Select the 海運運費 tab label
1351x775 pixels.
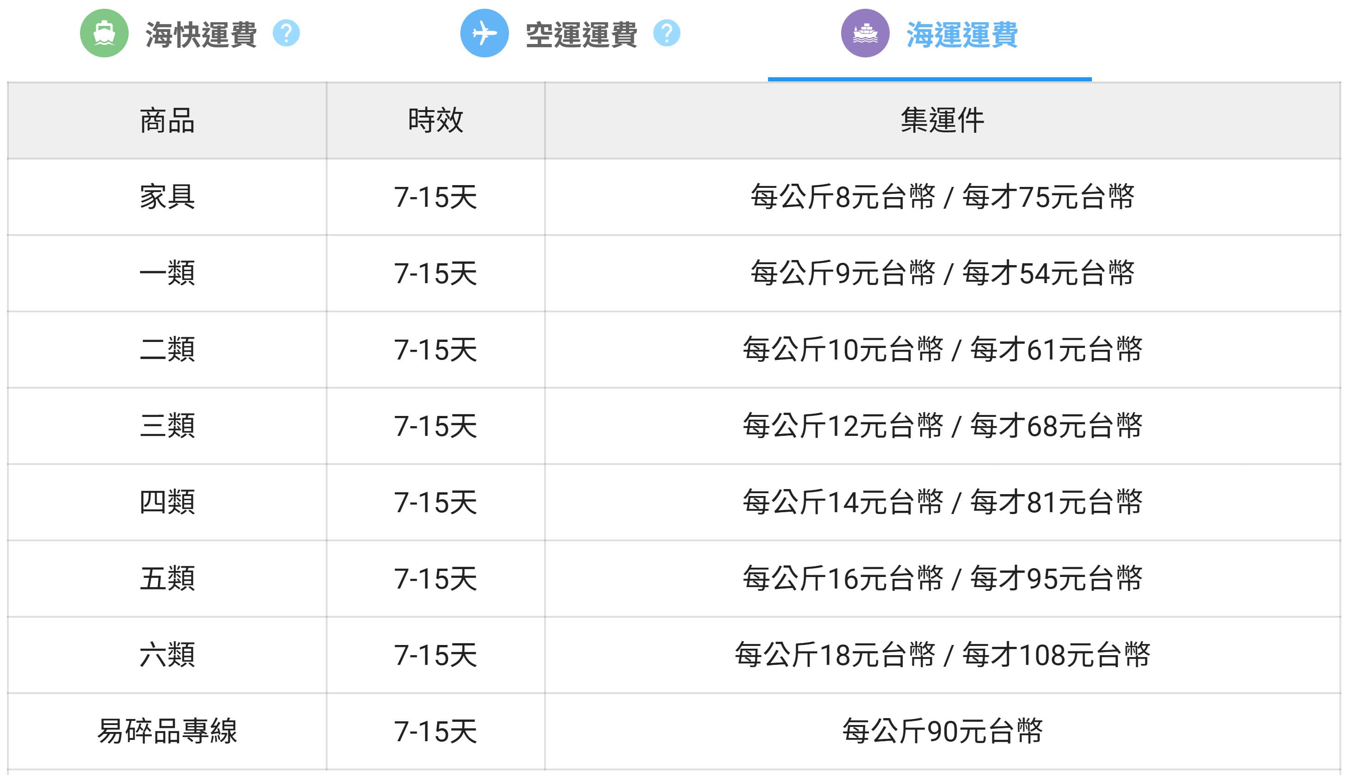pyautogui.click(x=962, y=35)
